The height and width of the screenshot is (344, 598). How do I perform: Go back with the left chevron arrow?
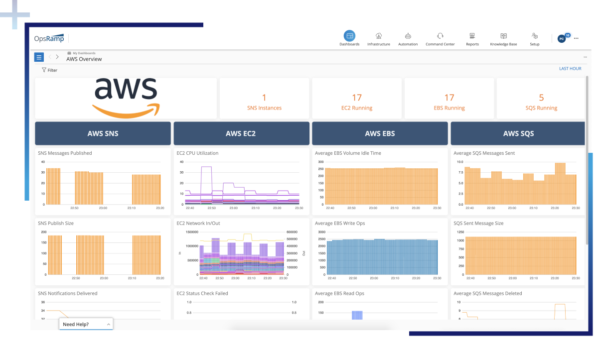[x=50, y=57]
